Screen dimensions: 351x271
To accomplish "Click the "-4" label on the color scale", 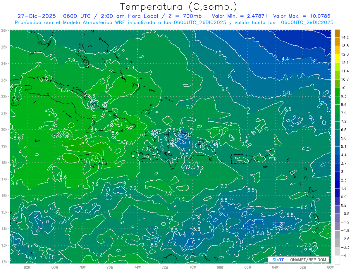I will click(343, 256).
